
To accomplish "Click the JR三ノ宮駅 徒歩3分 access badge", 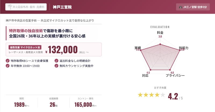I will click(192, 7).
